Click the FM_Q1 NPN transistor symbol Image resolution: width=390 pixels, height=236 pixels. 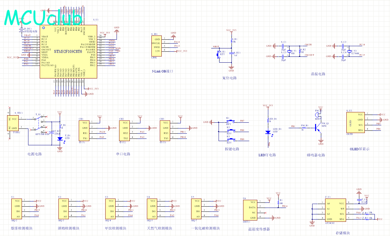[x=316, y=128]
